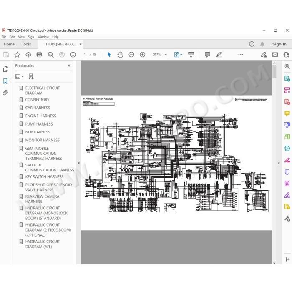
Task: Click the Print file icon
Action: [39, 55]
